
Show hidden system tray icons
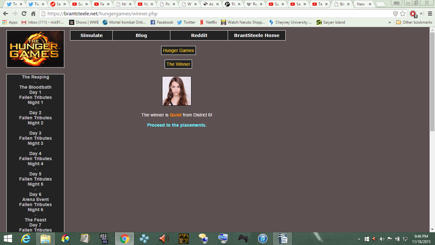coord(359,239)
